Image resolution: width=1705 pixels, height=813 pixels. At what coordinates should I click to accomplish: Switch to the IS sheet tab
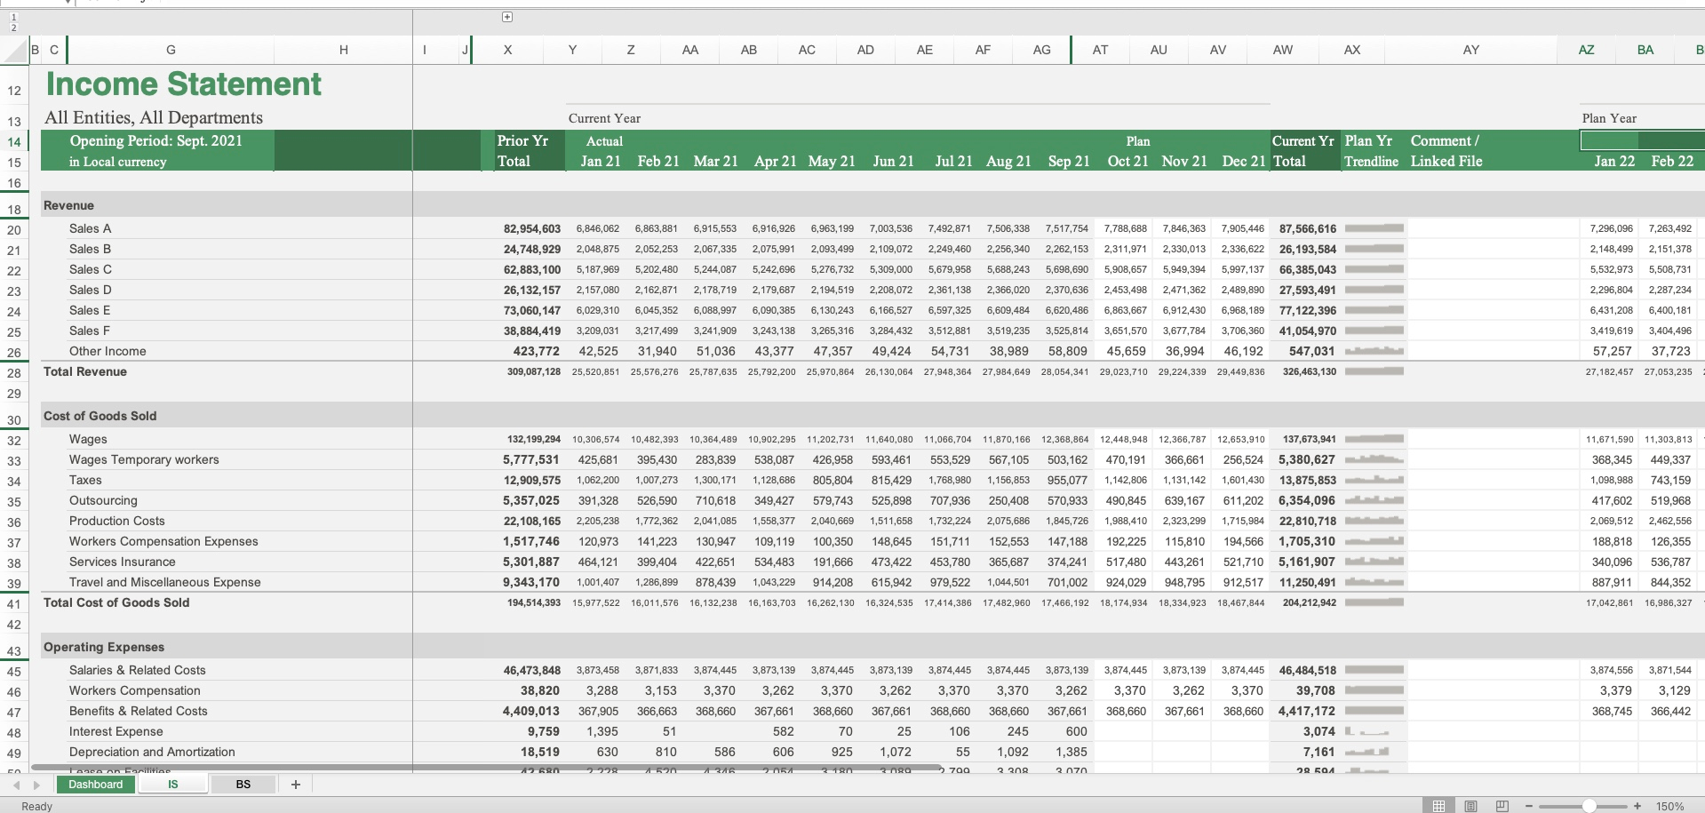(x=172, y=785)
